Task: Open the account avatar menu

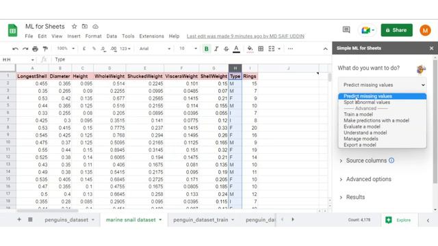Action: pyautogui.click(x=425, y=30)
